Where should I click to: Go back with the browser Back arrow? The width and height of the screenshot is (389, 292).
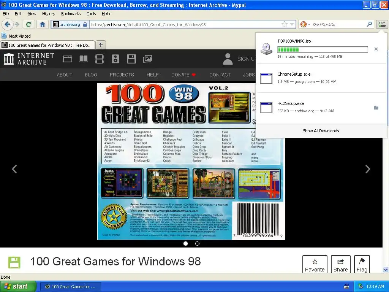[x=7, y=24]
